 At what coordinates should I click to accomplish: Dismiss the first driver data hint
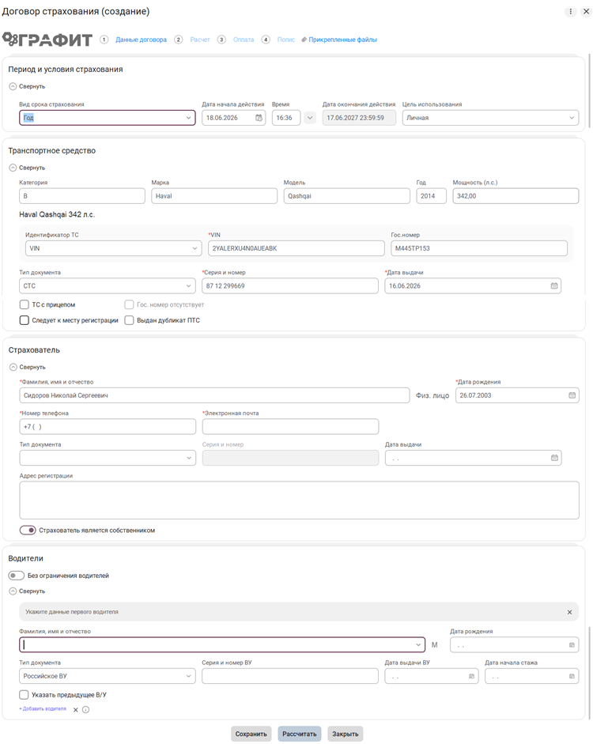[569, 612]
